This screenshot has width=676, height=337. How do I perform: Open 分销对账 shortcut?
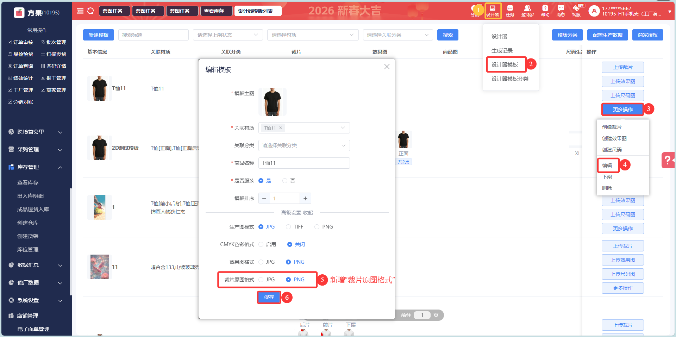tap(20, 102)
